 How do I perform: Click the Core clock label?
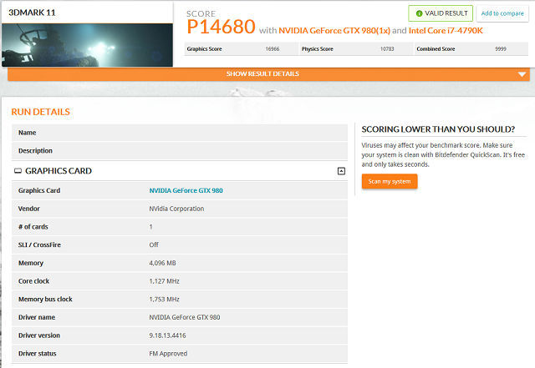33,281
